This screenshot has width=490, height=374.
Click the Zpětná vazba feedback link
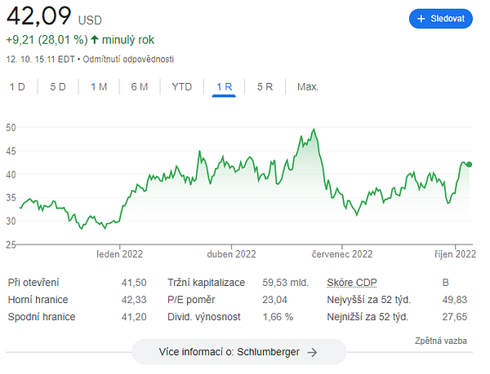[441, 341]
